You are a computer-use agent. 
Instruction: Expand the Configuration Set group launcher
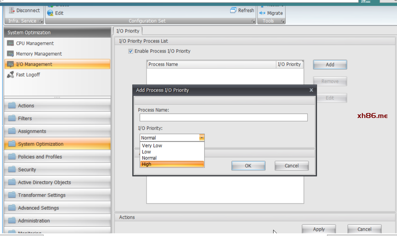pos(253,21)
